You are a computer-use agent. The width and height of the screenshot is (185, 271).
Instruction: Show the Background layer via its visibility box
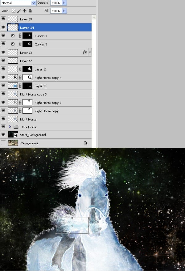click(3, 143)
